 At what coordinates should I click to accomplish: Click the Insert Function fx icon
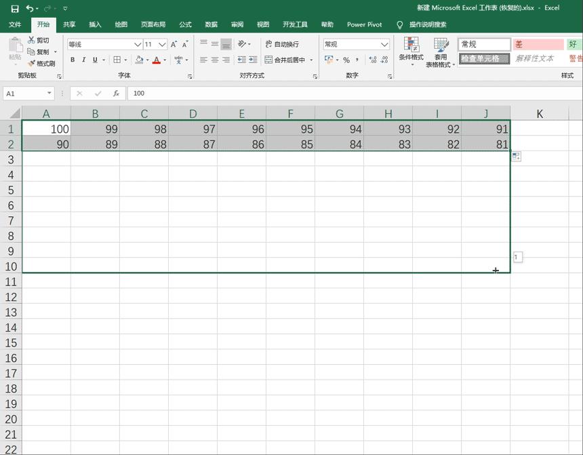click(x=116, y=93)
